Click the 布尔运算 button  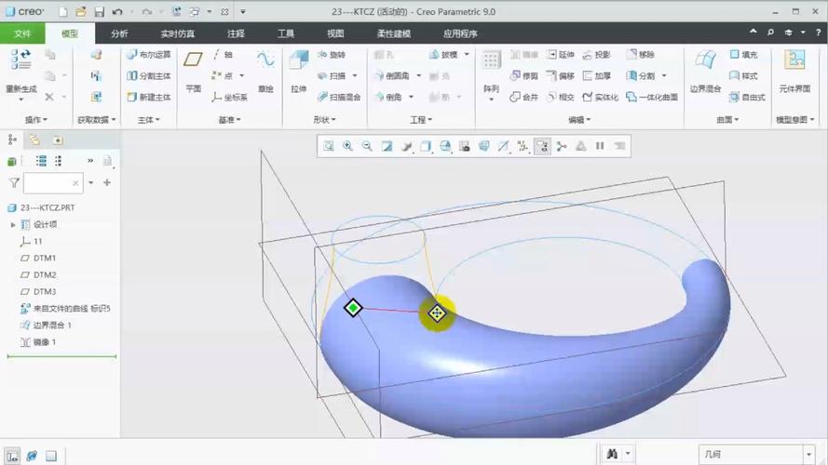tap(149, 55)
